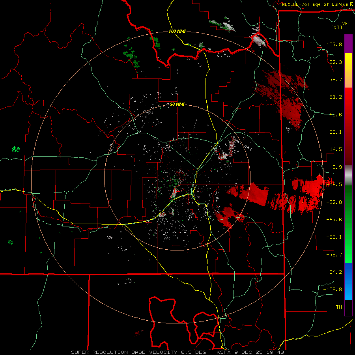
Task: Select the -0.9 velocity label
Action: pyautogui.click(x=336, y=167)
